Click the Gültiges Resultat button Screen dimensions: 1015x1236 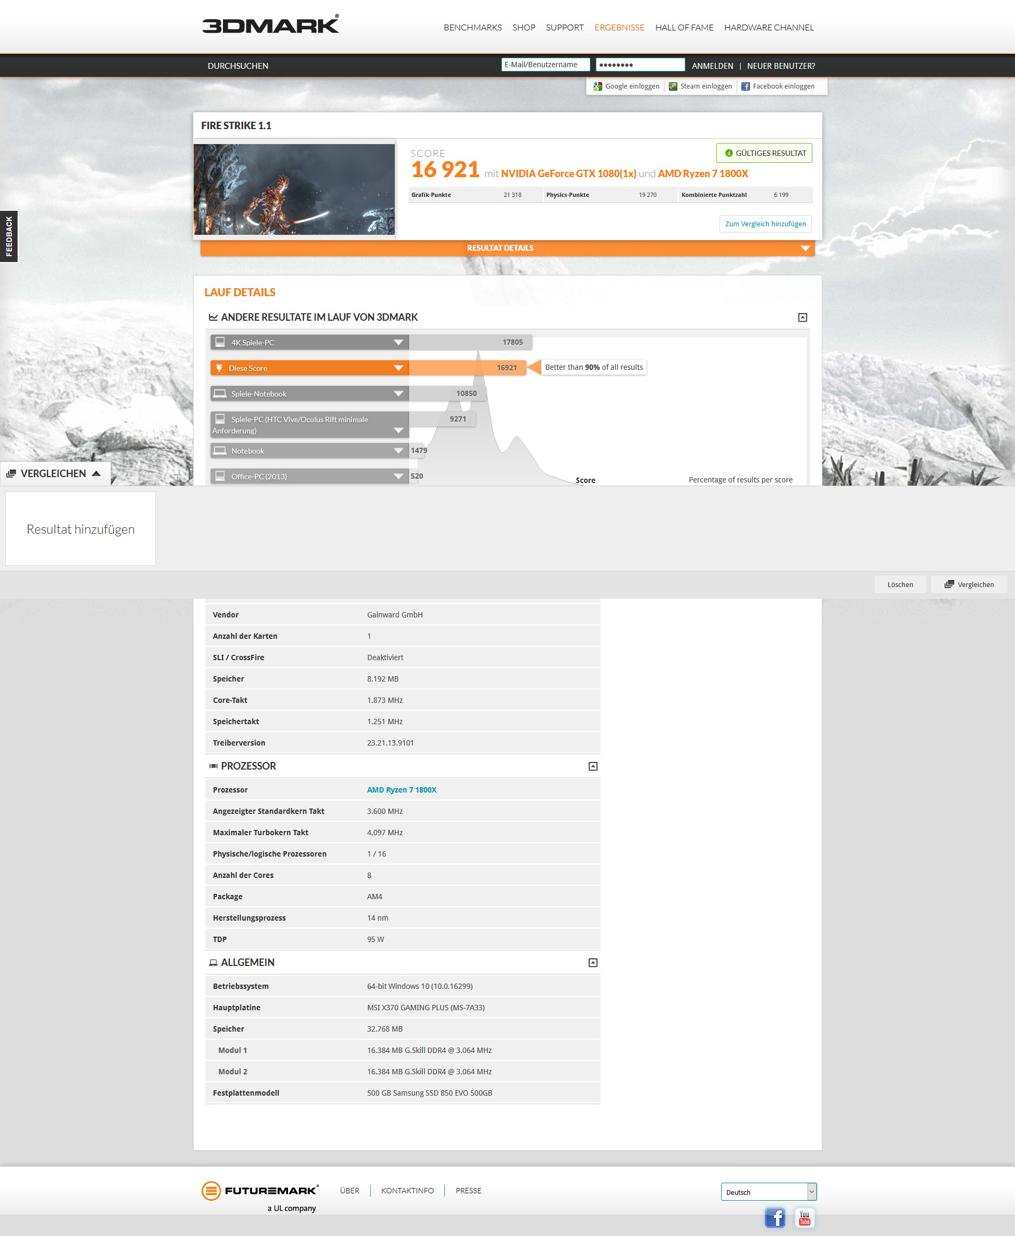(x=764, y=153)
